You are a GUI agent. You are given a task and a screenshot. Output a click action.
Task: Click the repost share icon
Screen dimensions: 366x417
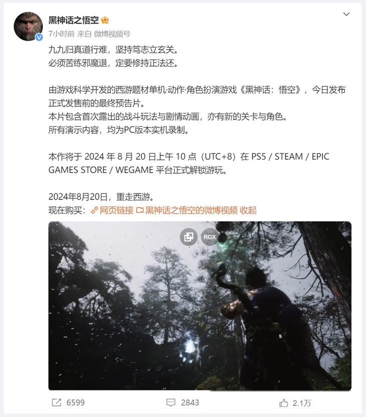tap(56, 402)
